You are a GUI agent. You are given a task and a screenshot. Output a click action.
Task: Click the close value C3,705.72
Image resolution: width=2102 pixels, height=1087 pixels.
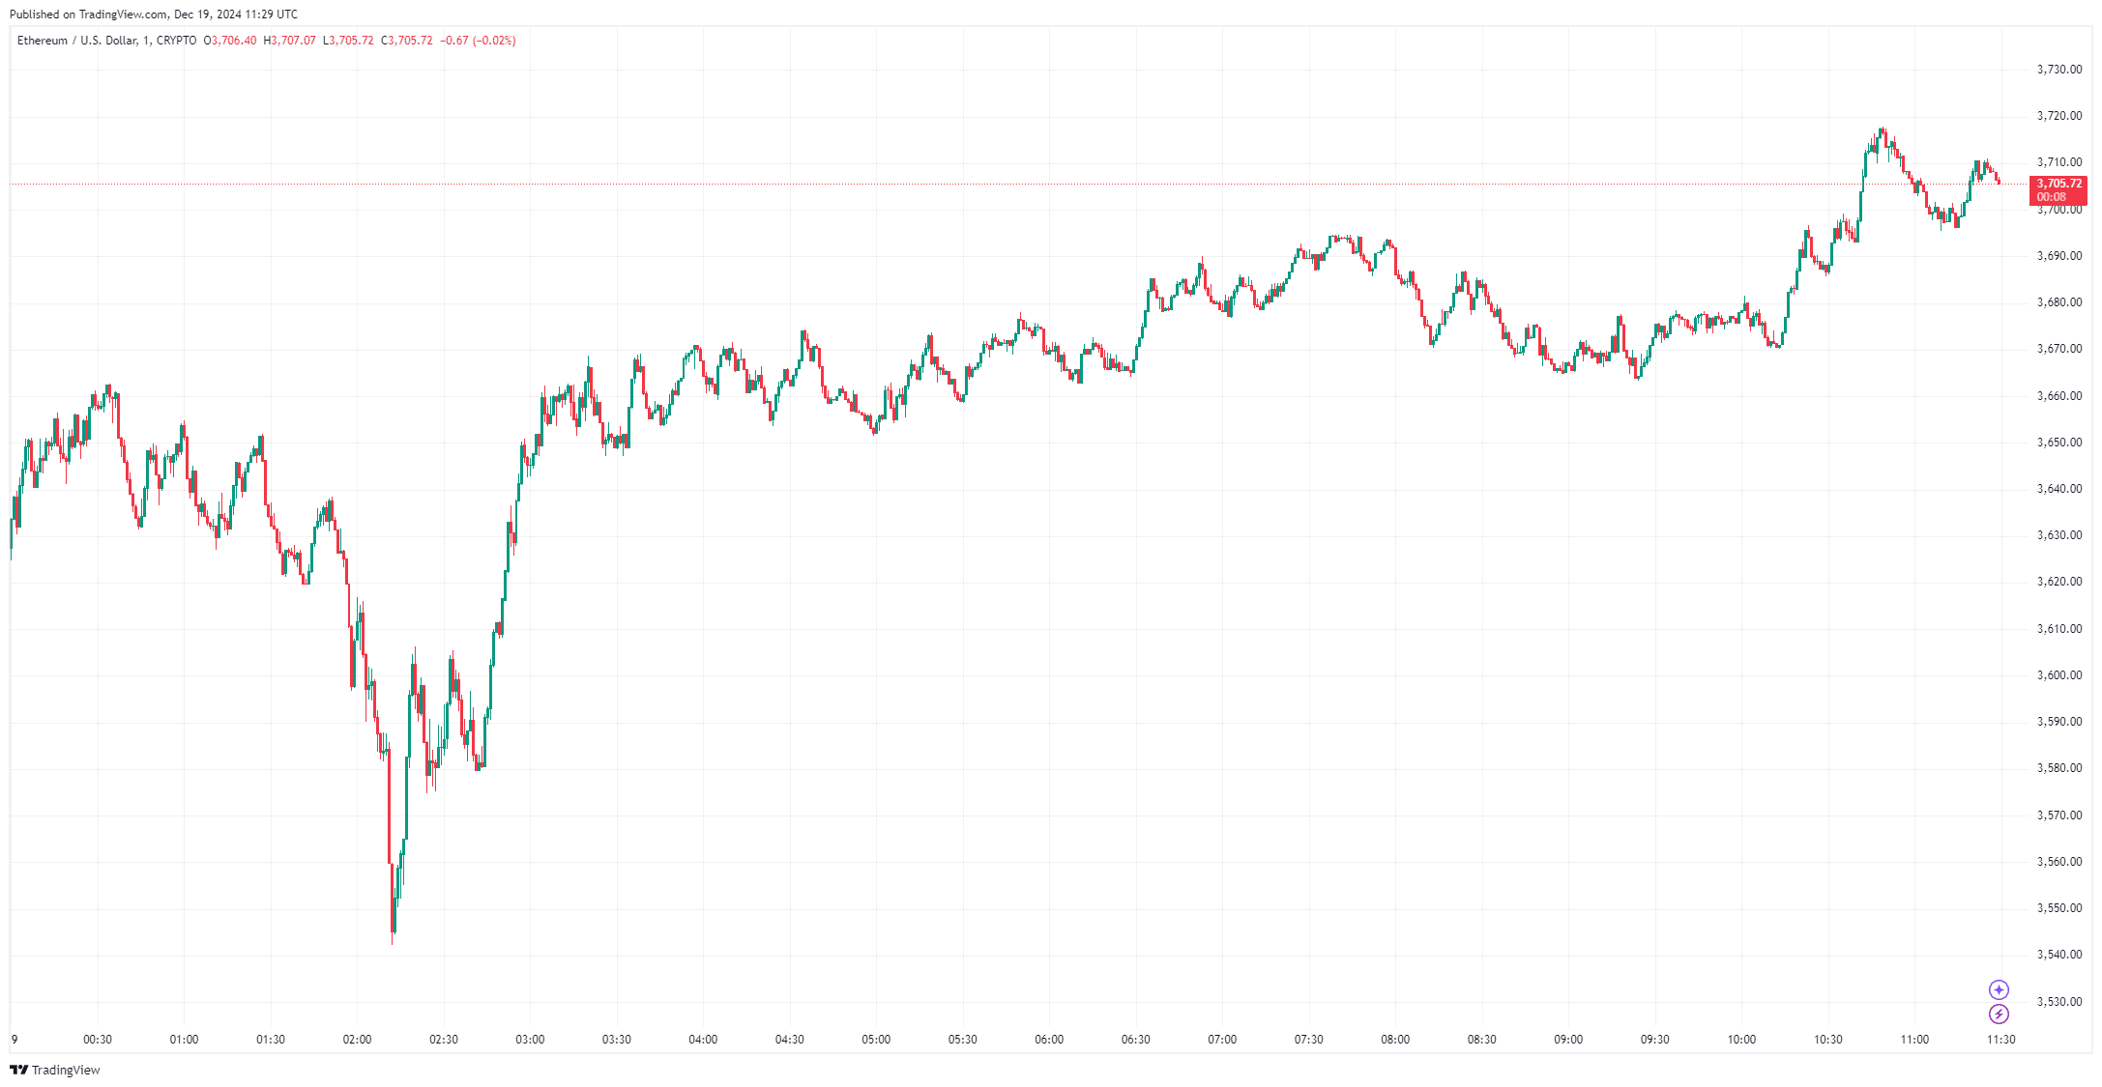[x=406, y=41]
